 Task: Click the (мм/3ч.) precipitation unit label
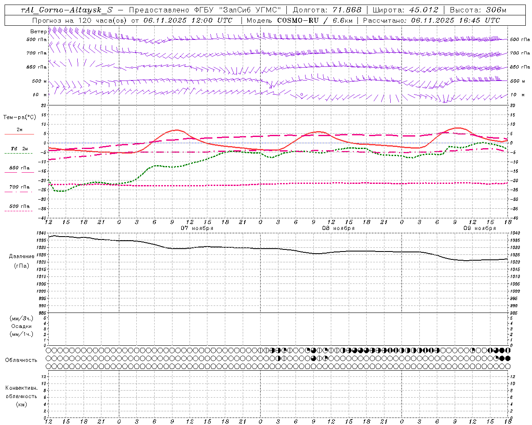(x=22, y=318)
